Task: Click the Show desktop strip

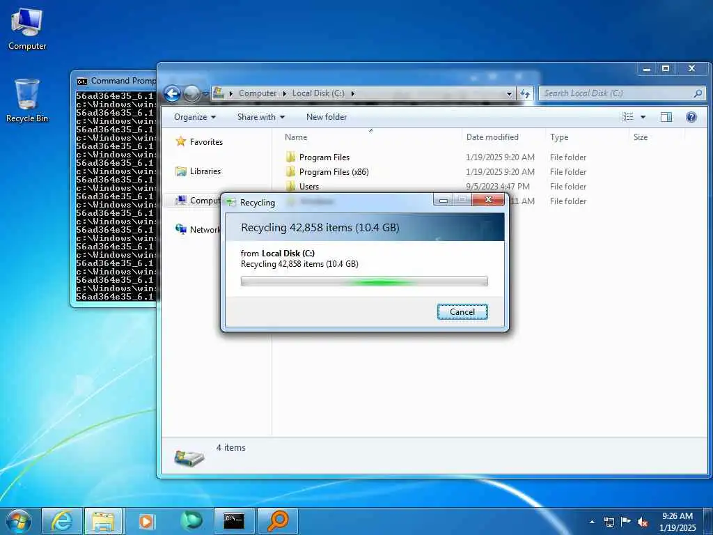Action: pyautogui.click(x=707, y=521)
